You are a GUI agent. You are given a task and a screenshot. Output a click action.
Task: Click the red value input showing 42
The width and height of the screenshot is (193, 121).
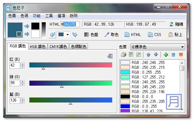[15, 65]
